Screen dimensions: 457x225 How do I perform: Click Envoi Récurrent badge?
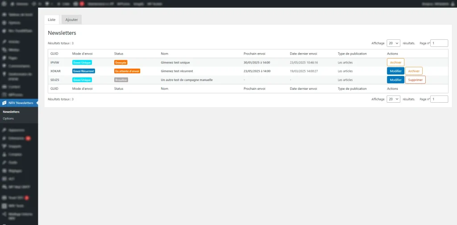pyautogui.click(x=83, y=71)
